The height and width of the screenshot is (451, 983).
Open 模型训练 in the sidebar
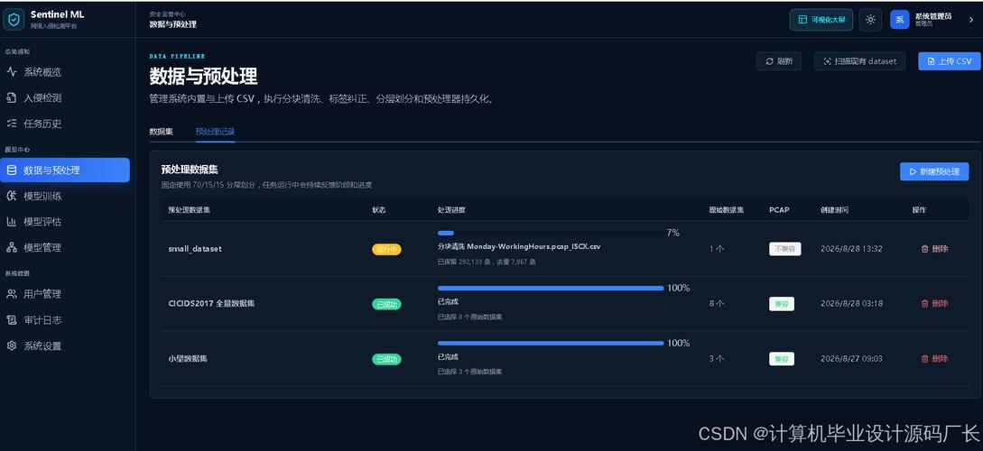coord(65,196)
